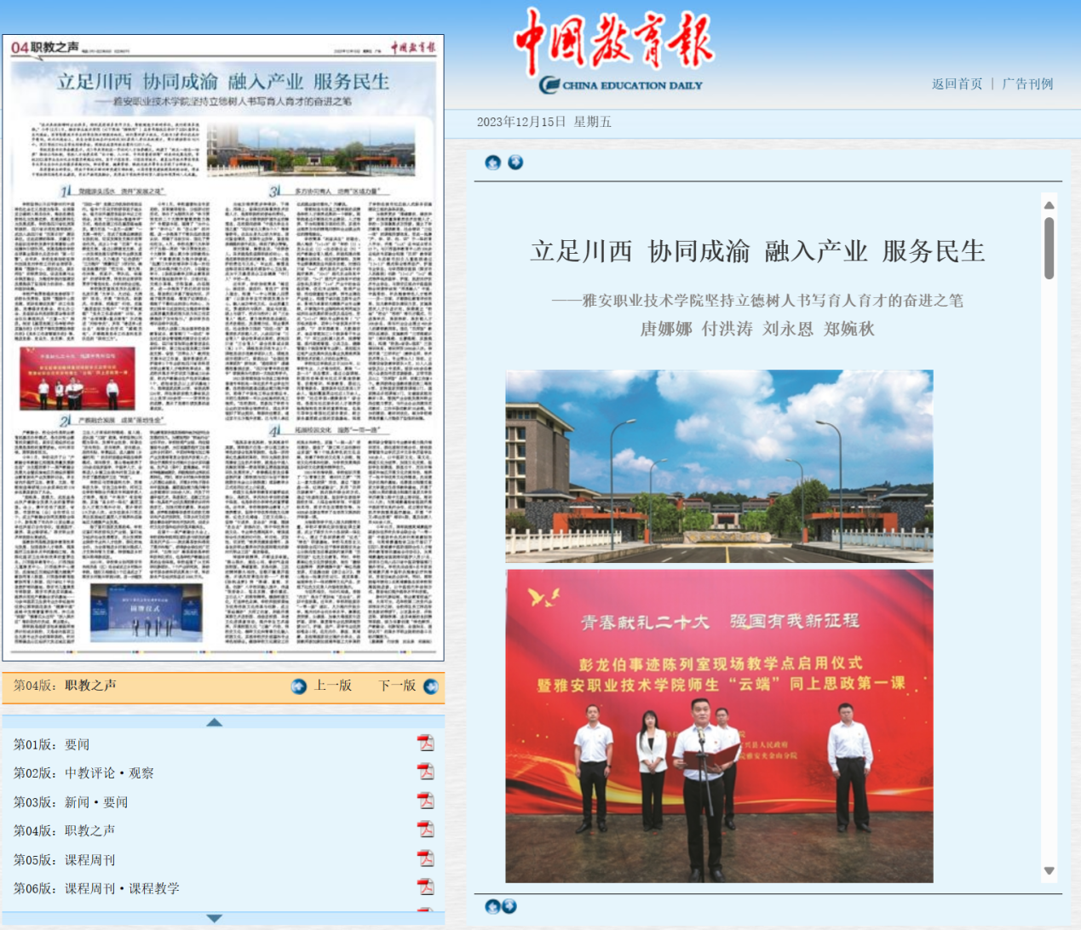
Task: Go to previous page with 上一版
Action: coord(322,686)
